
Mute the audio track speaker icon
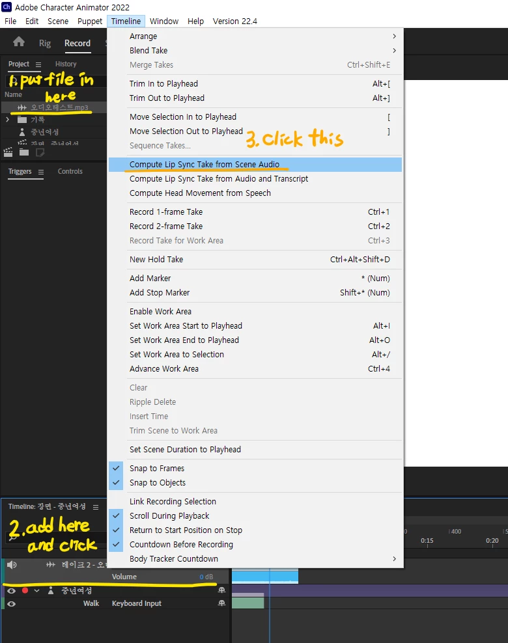point(12,565)
